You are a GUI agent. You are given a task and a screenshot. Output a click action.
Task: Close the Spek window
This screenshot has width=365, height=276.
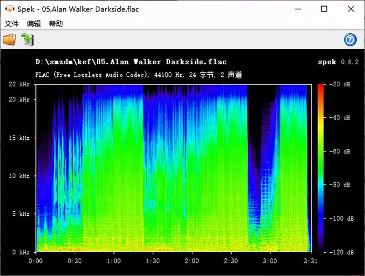(x=351, y=9)
